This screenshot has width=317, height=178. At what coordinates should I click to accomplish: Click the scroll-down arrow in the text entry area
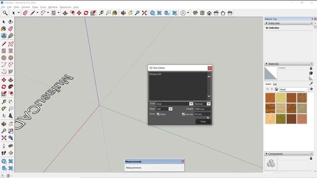click(209, 96)
